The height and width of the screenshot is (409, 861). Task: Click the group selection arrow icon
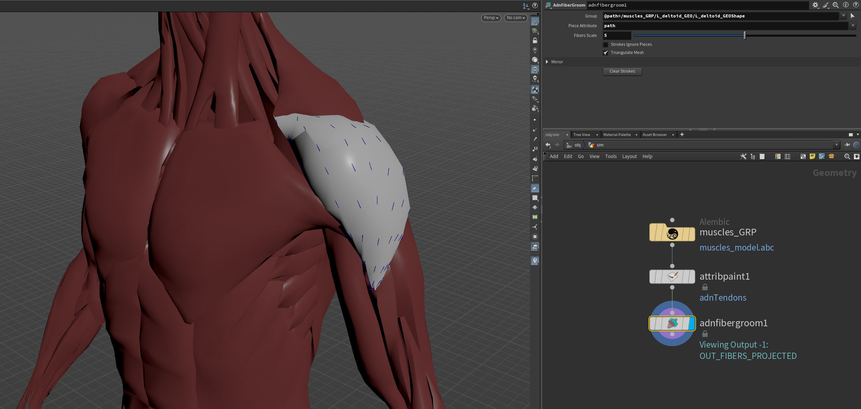coord(852,16)
